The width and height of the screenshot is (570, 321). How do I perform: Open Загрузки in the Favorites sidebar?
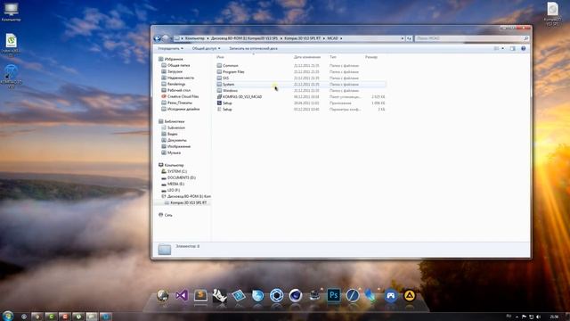pos(175,71)
